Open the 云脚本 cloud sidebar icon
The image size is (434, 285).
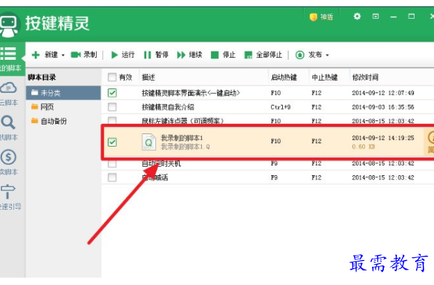(8, 88)
